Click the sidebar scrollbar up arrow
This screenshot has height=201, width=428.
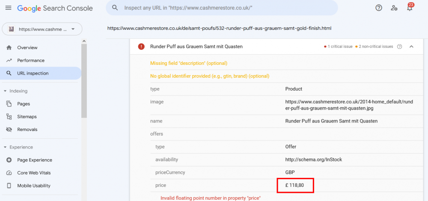pyautogui.click(x=84, y=41)
